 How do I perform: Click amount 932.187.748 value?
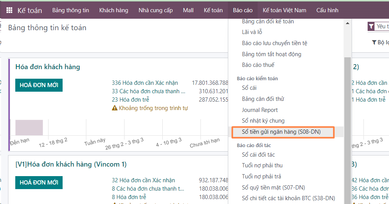pyautogui.click(x=213, y=180)
